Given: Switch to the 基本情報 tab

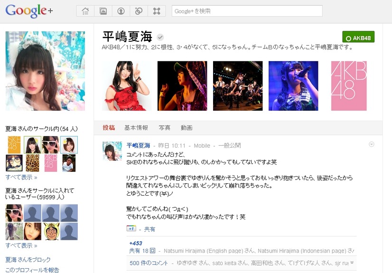Looking at the screenshot, I should tap(136, 128).
